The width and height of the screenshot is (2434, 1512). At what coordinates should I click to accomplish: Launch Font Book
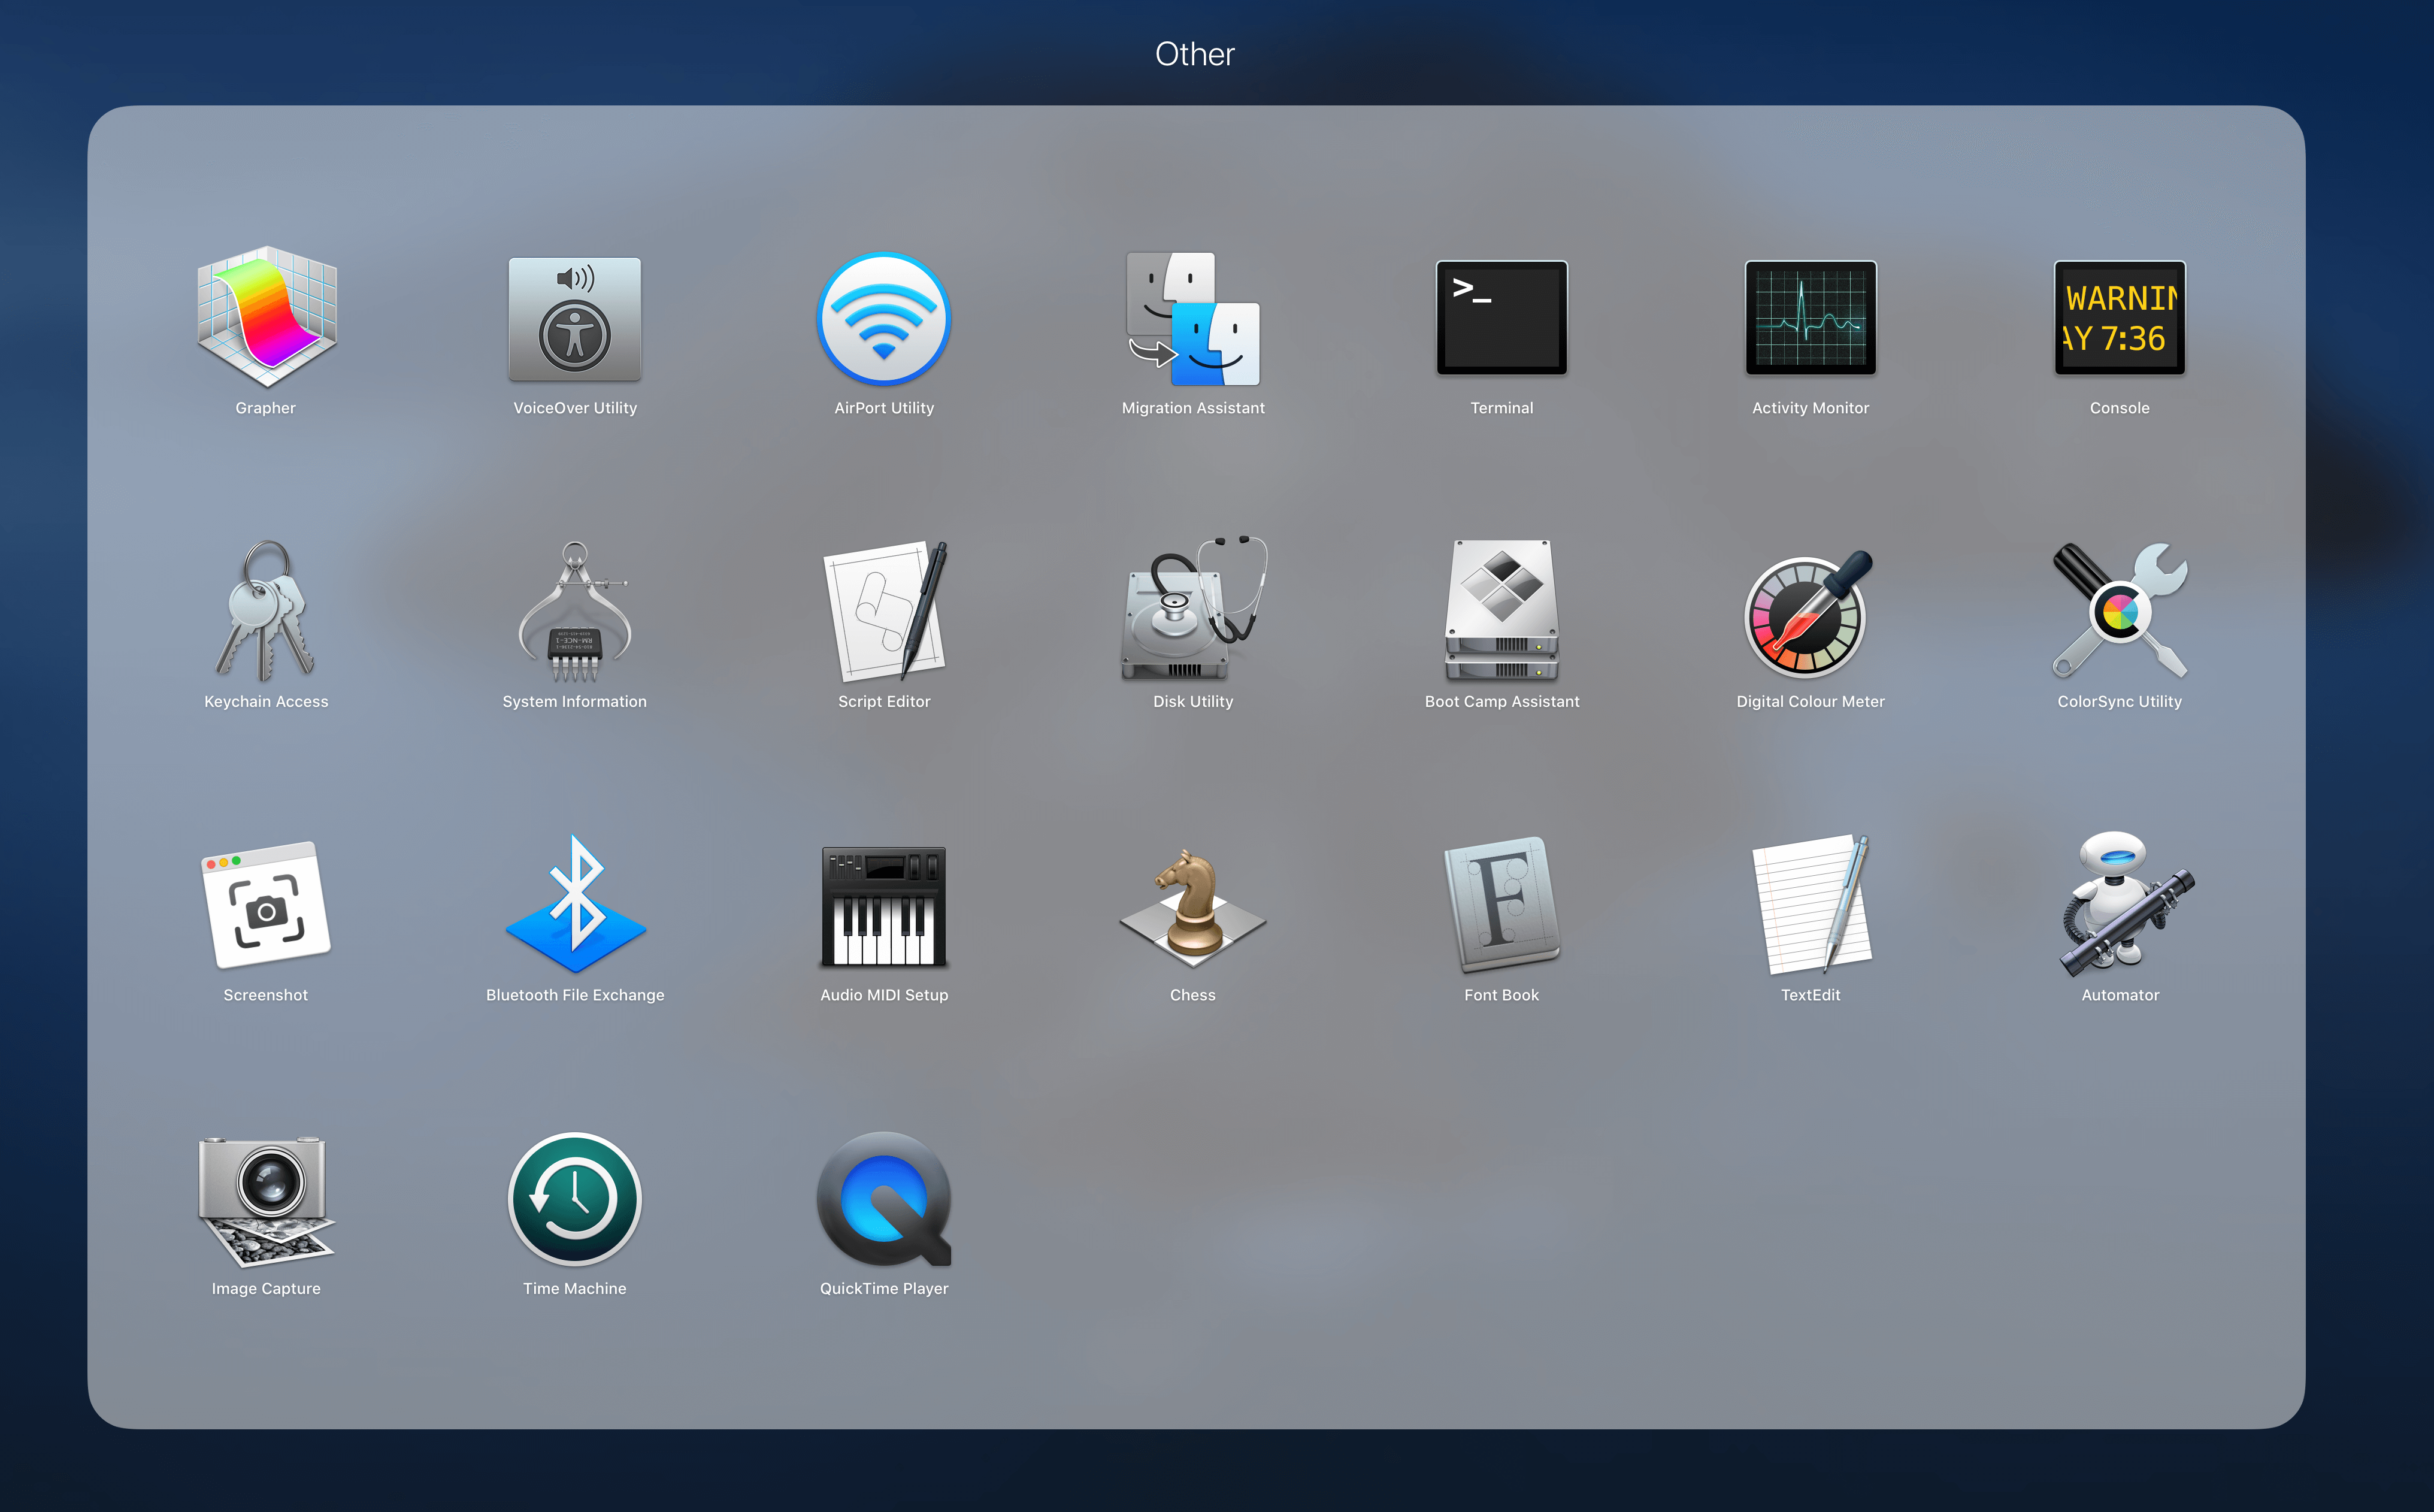pos(1501,905)
